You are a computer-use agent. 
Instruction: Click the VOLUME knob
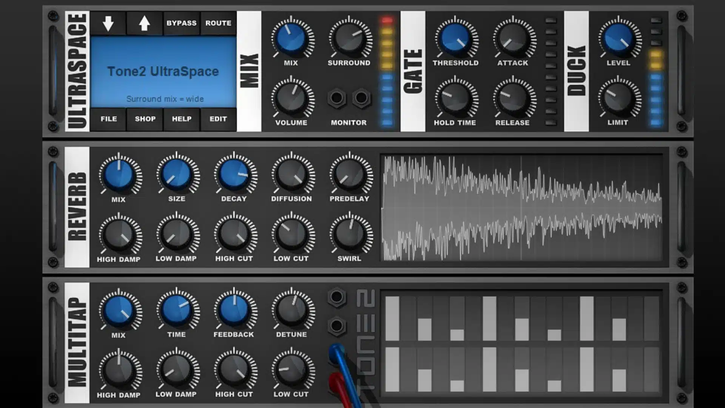[291, 98]
